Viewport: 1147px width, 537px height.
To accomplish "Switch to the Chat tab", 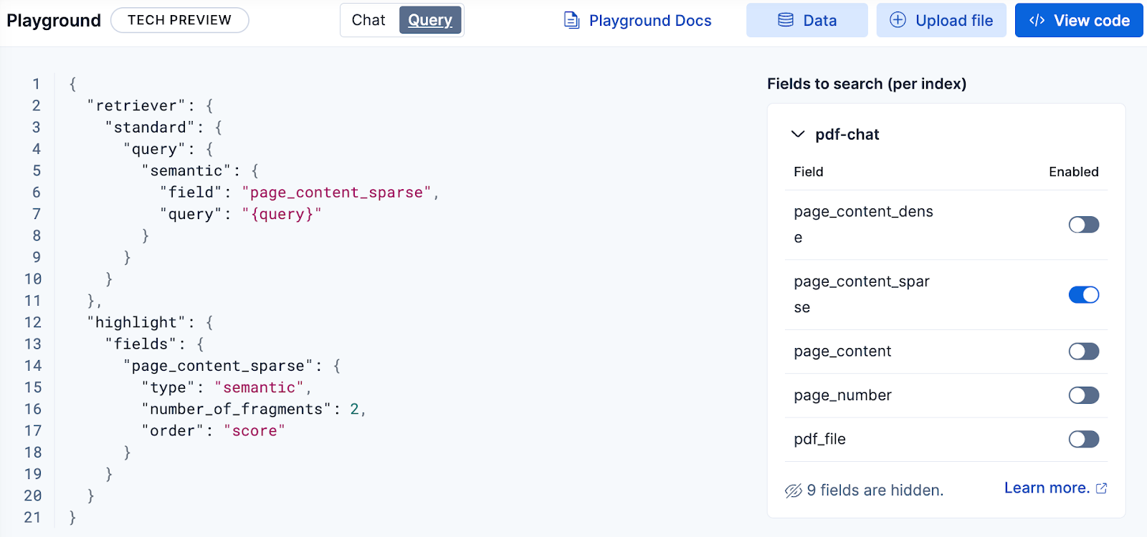I will [x=368, y=20].
